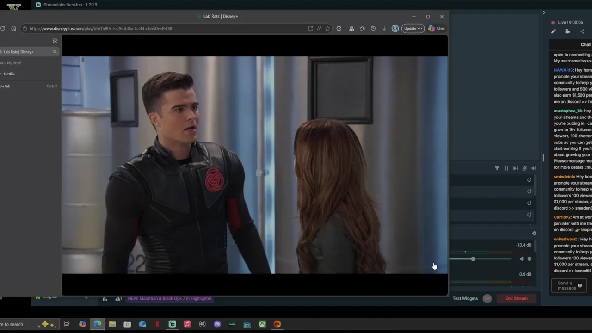Open a new tab in the browser

click(x=28, y=86)
